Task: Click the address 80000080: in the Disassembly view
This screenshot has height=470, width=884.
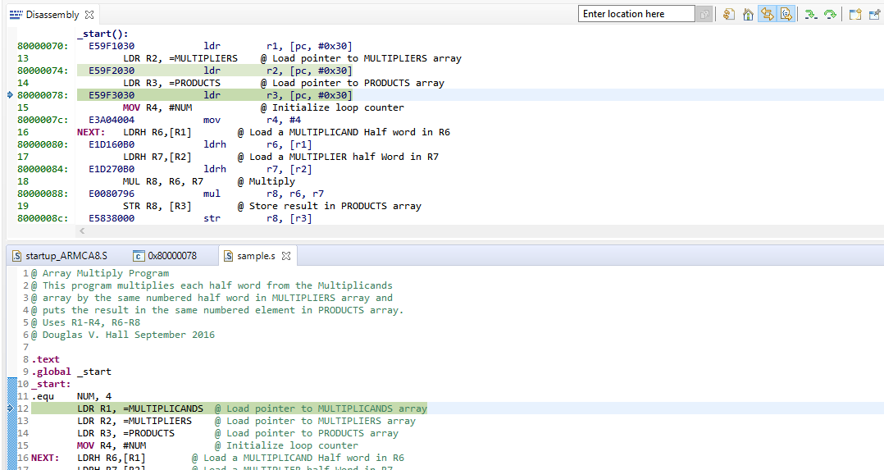Action: click(x=43, y=144)
